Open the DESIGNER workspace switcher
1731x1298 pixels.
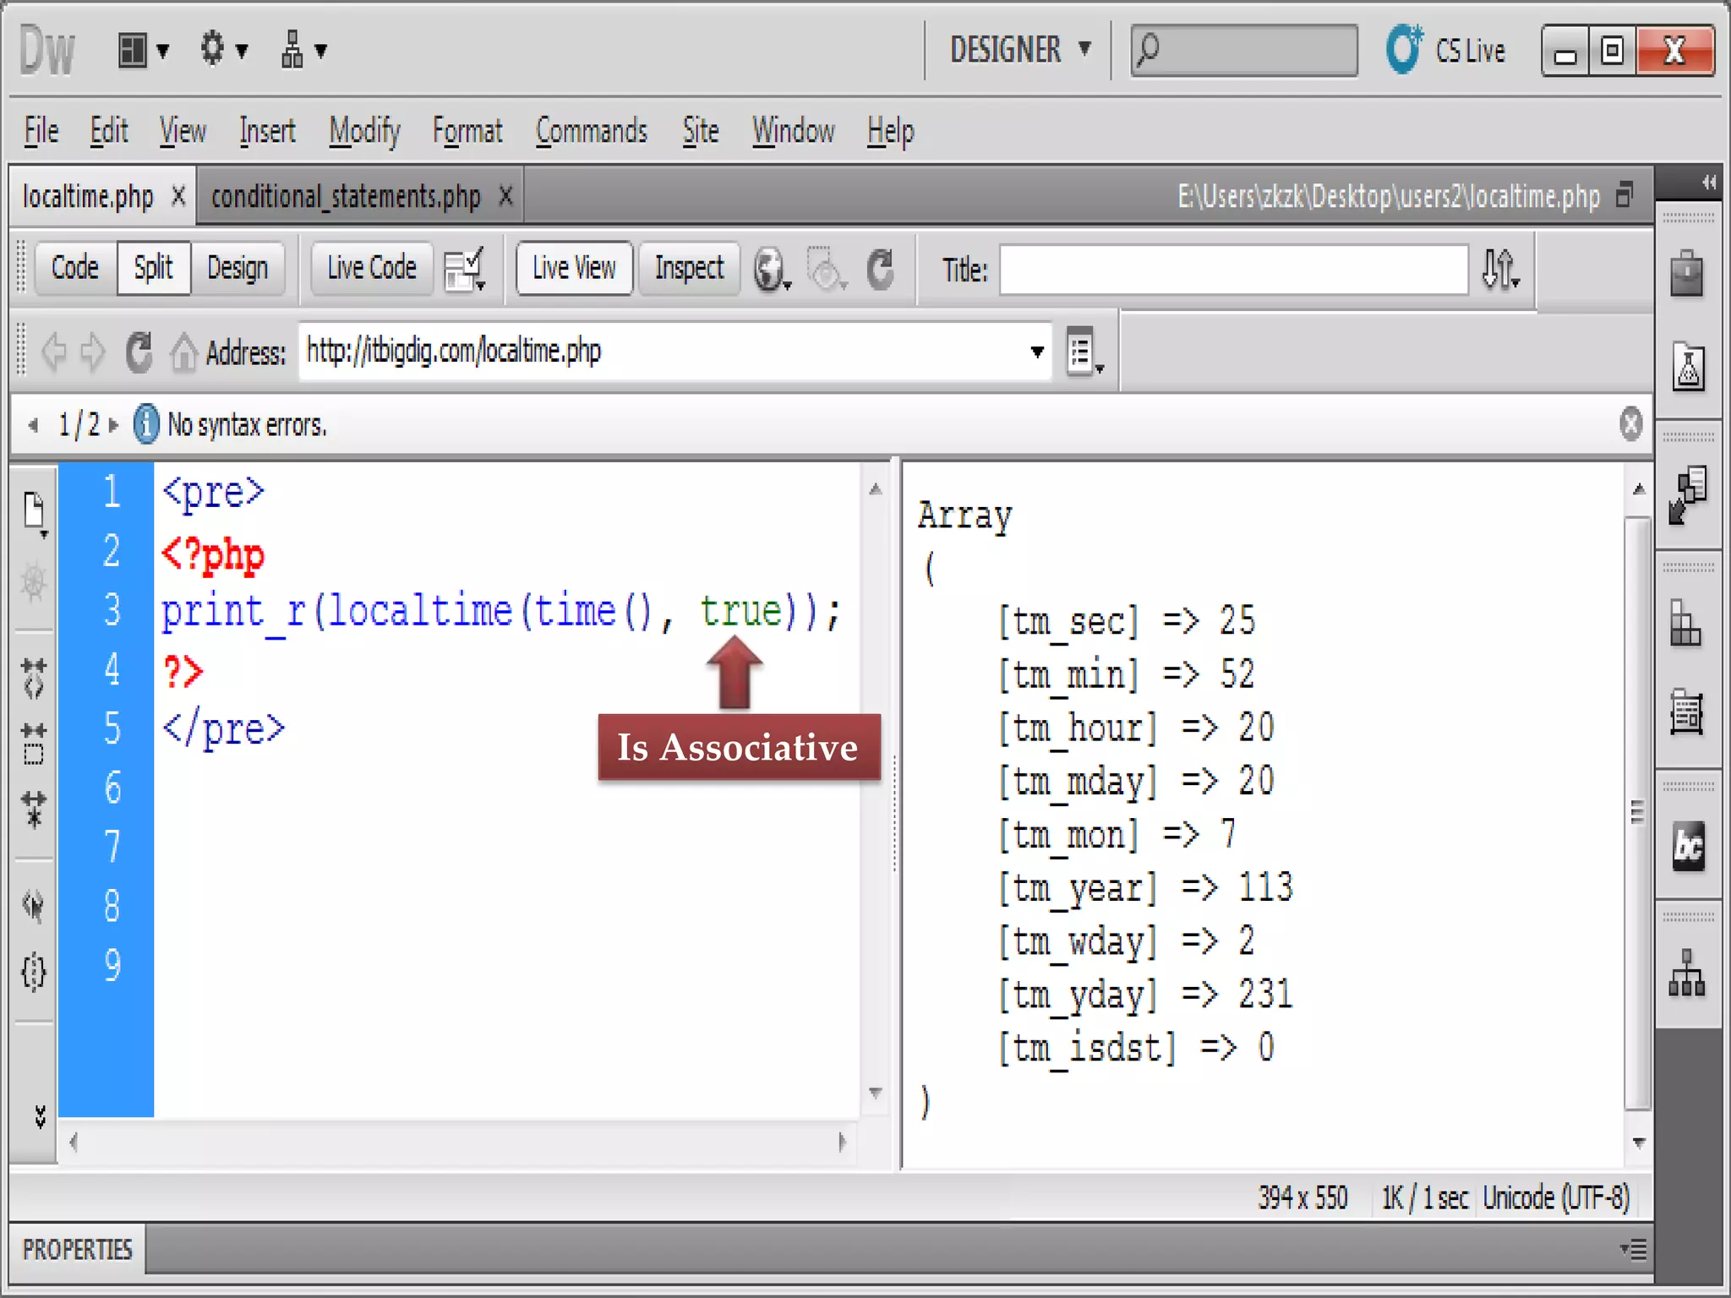click(1020, 49)
